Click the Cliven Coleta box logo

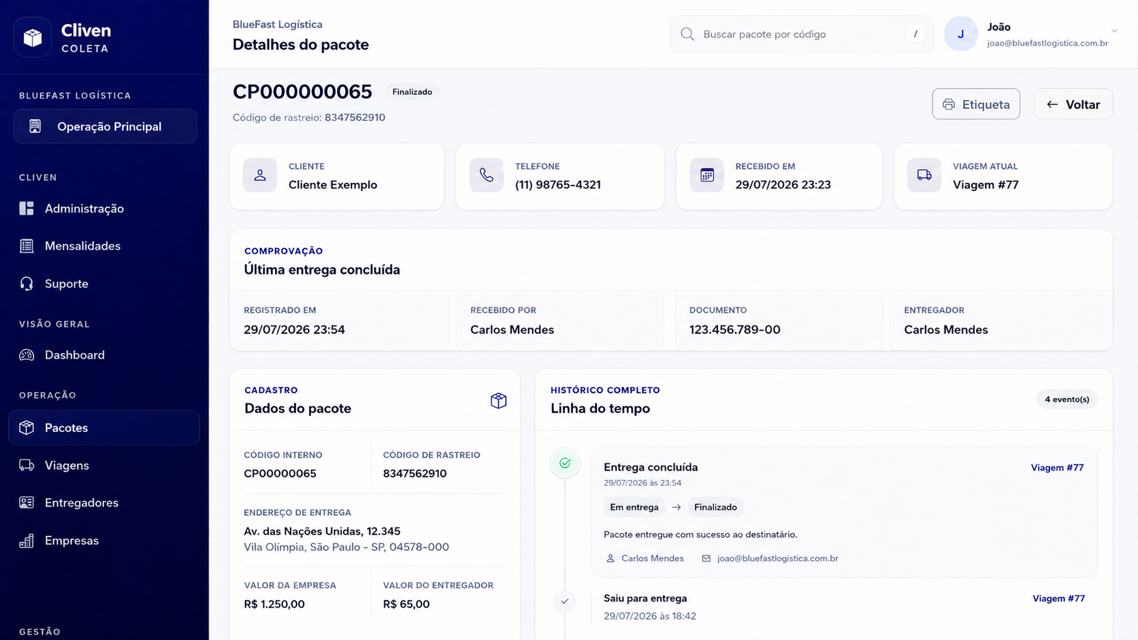click(x=33, y=37)
